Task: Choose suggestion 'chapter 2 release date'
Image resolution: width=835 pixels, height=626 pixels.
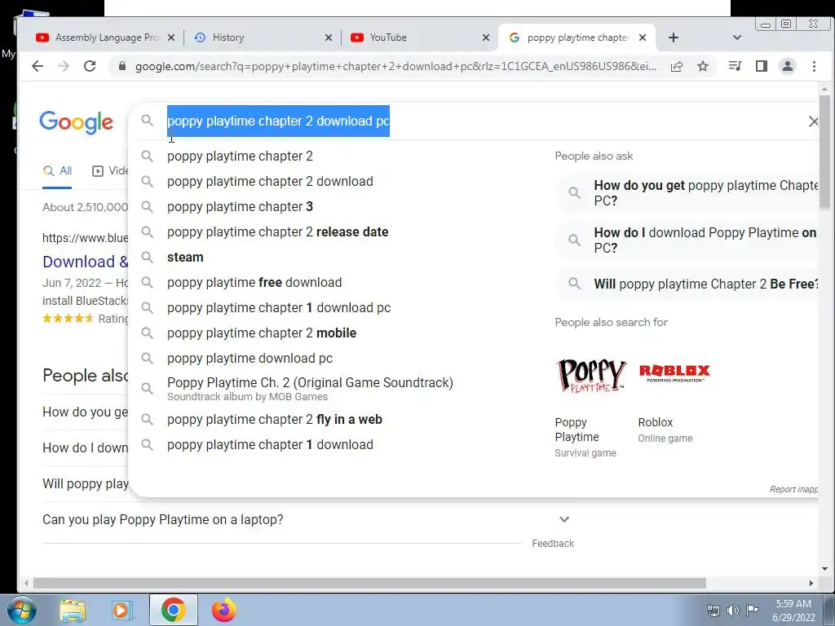Action: click(x=277, y=232)
